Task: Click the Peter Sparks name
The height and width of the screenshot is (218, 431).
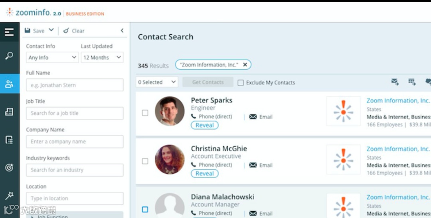Action: click(x=212, y=100)
